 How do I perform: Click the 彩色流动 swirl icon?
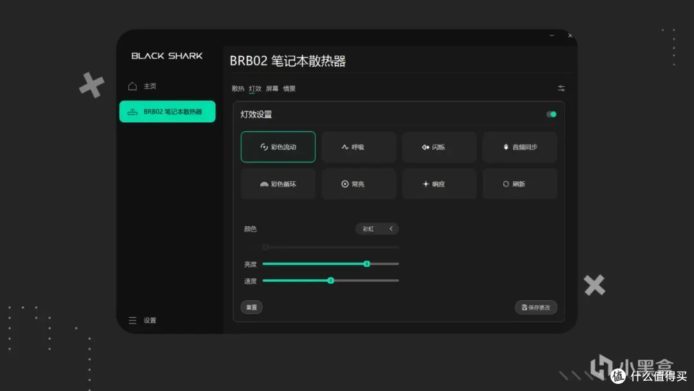click(x=264, y=147)
